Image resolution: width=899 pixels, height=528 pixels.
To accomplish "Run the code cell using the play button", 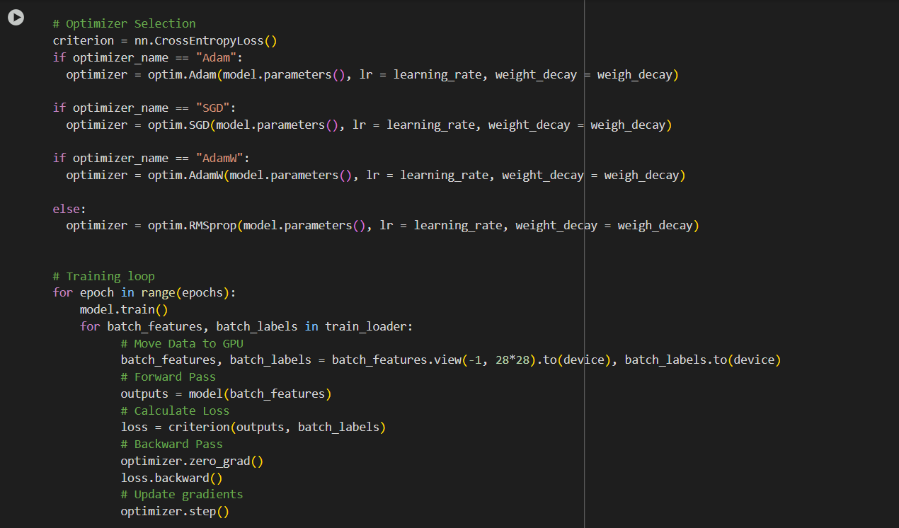I will 16,18.
